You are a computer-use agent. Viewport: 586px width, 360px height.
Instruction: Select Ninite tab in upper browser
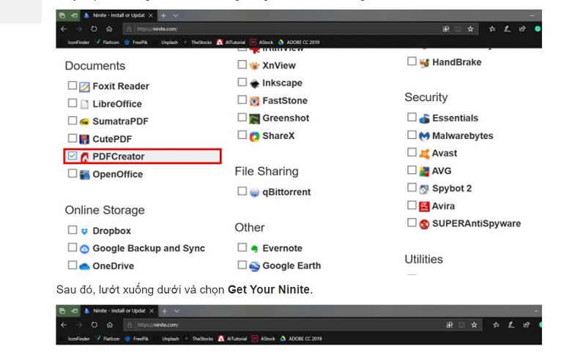coord(118,15)
